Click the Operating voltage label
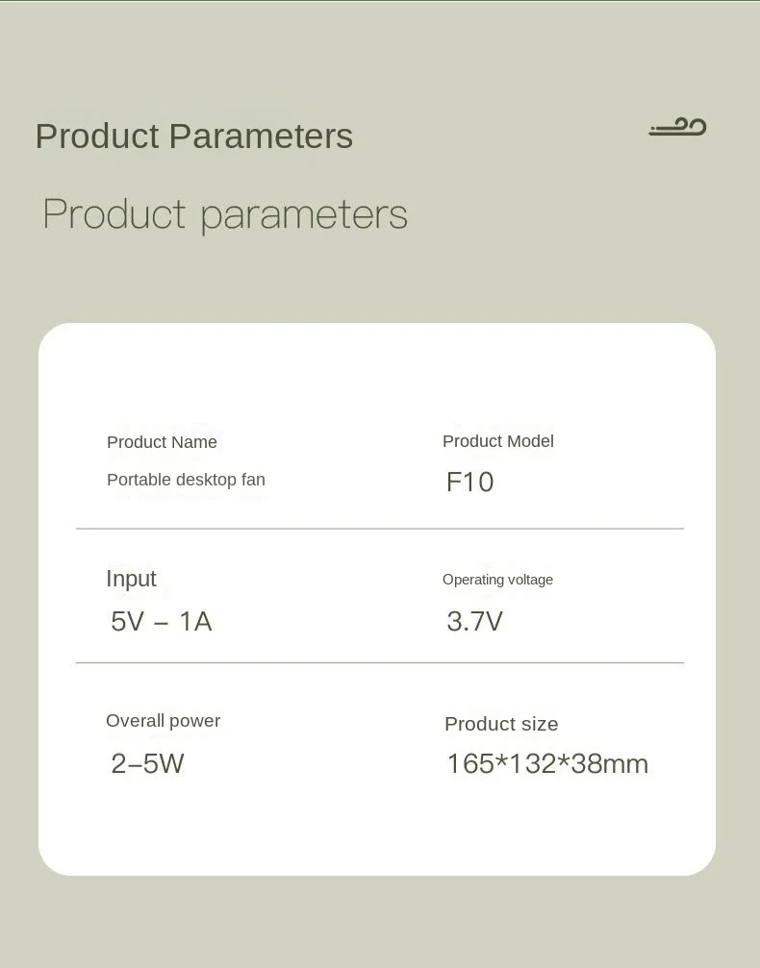760x968 pixels. point(497,580)
